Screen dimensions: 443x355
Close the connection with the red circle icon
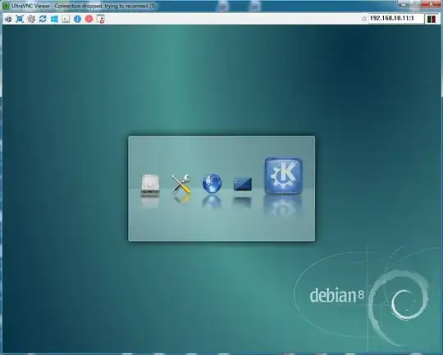coord(89,19)
